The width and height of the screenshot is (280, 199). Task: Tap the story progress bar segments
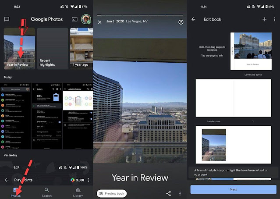pos(140,15)
